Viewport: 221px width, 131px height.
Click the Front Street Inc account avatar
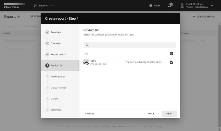[x=182, y=5]
